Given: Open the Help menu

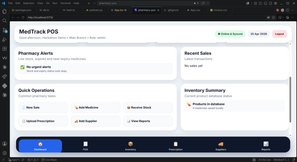Looking at the screenshot, I should point(76,3).
